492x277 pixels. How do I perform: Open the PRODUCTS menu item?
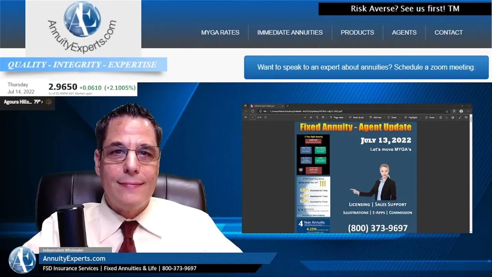click(x=357, y=32)
